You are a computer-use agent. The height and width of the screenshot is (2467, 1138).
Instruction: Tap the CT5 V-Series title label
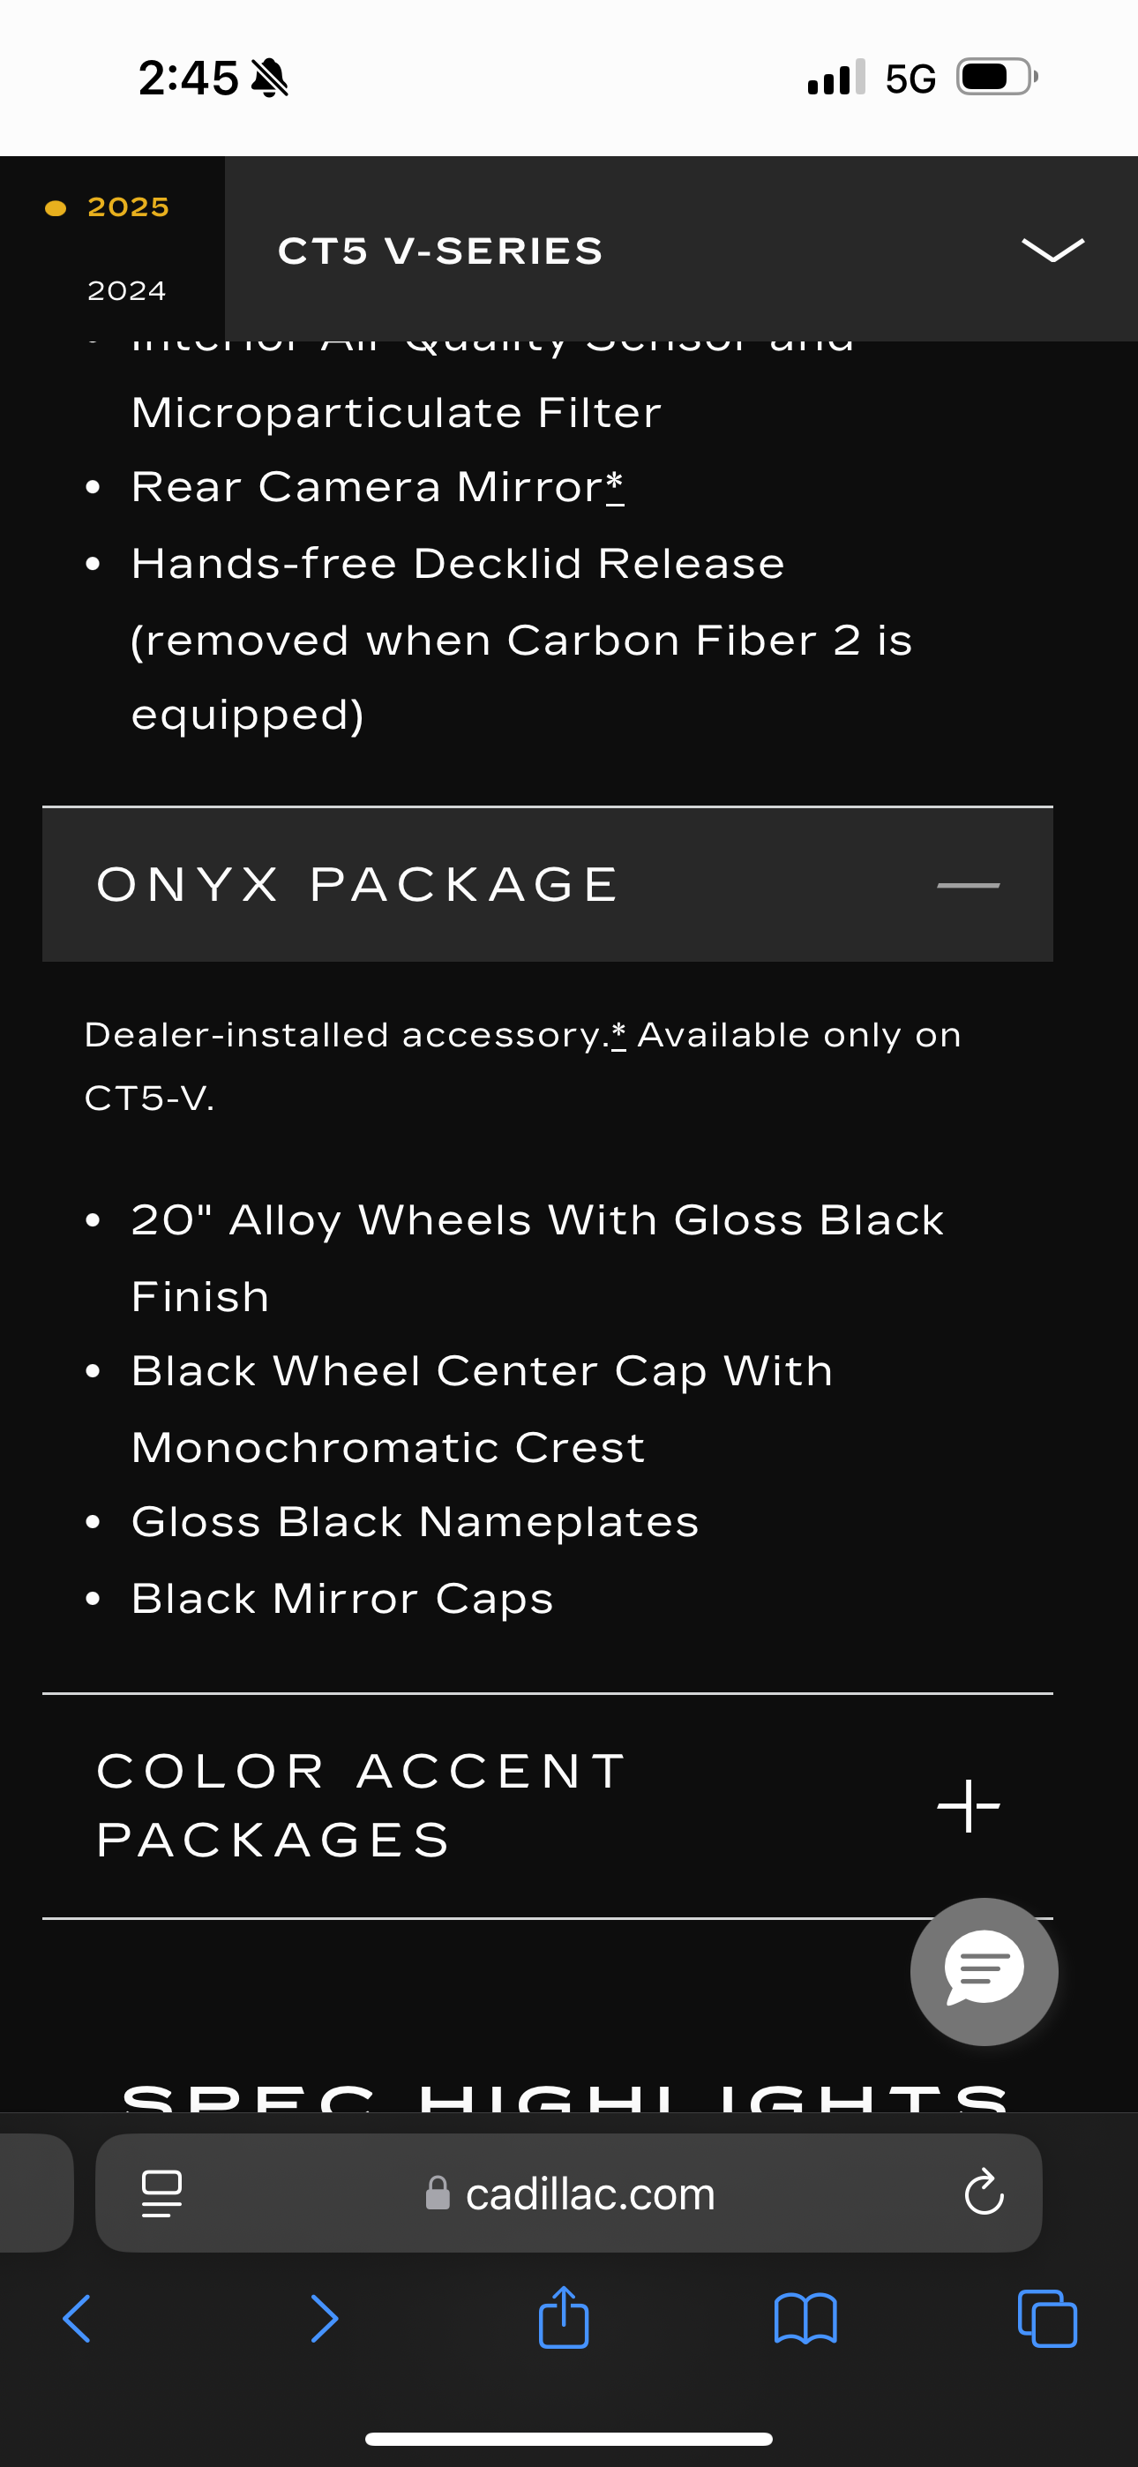[x=440, y=251]
